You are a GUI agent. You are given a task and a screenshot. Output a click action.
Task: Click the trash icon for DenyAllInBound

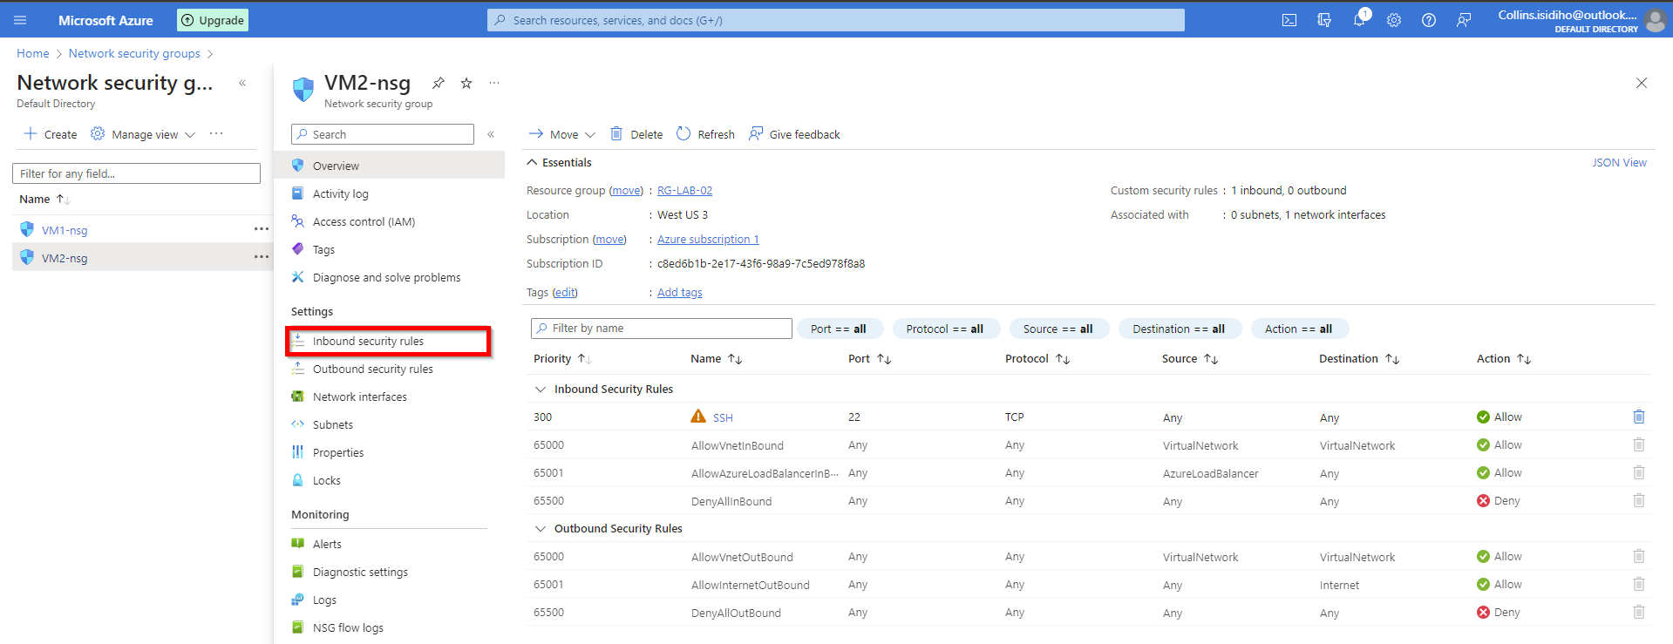coord(1639,500)
